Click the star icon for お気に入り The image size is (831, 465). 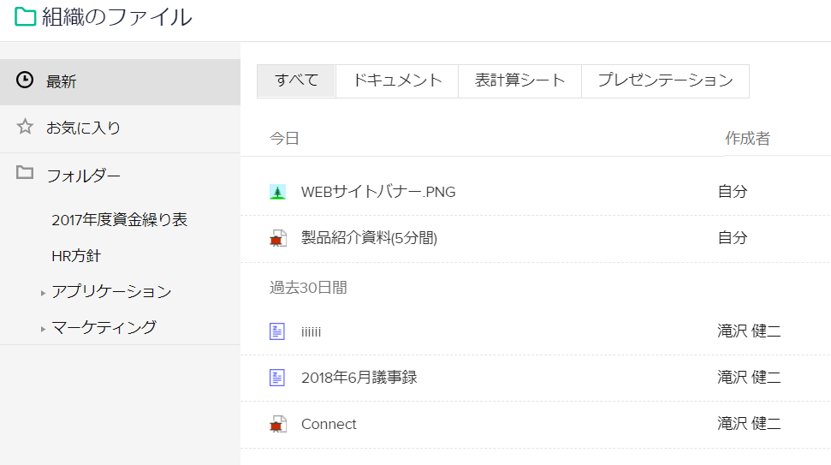(26, 128)
